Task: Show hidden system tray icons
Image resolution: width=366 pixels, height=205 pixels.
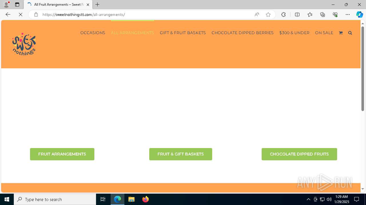Action: point(308,199)
